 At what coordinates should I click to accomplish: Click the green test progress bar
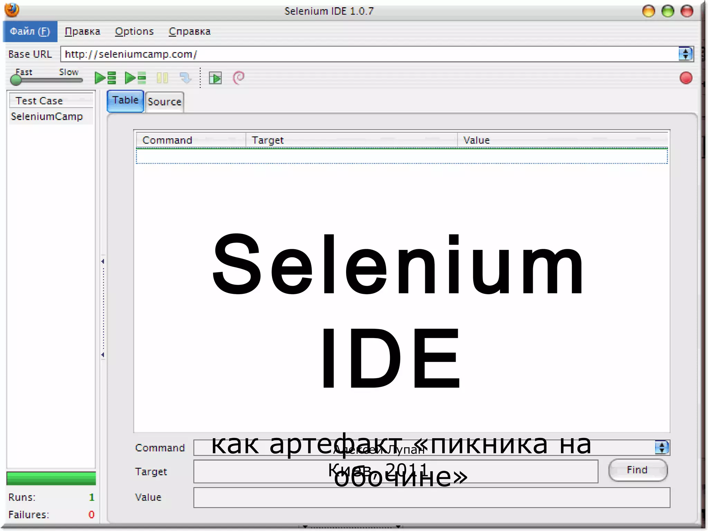point(51,478)
